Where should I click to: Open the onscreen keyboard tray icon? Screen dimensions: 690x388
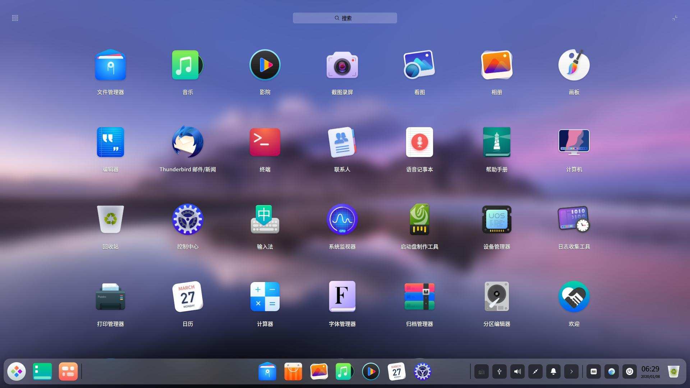click(482, 371)
